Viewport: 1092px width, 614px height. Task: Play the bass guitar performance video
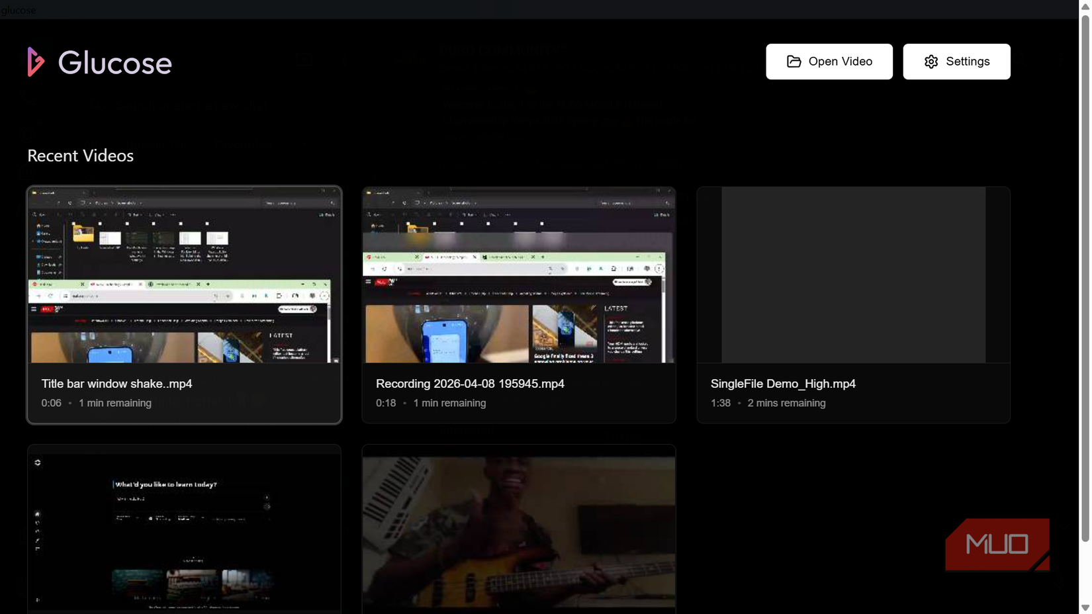(x=518, y=529)
